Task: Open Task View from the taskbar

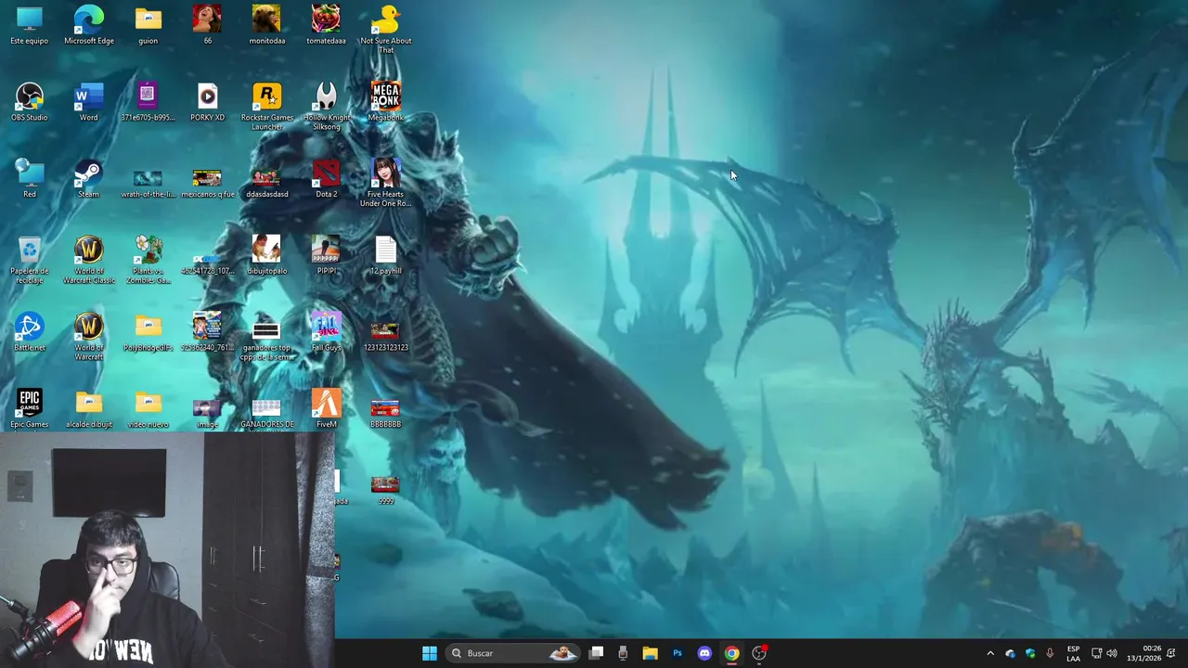Action: click(597, 653)
